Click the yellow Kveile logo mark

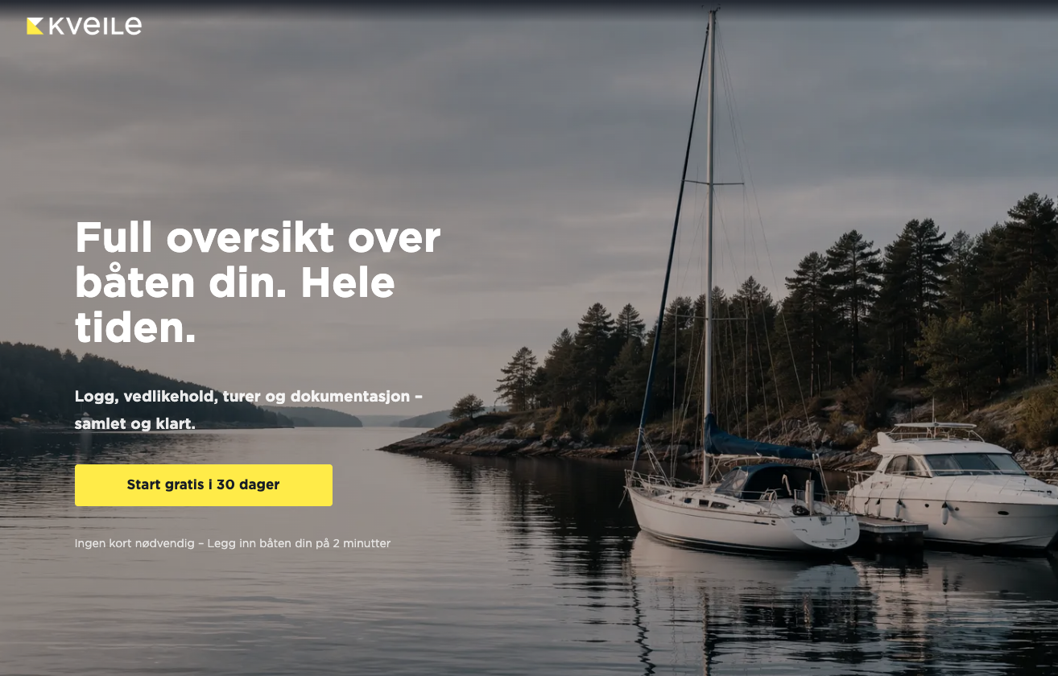[x=35, y=27]
